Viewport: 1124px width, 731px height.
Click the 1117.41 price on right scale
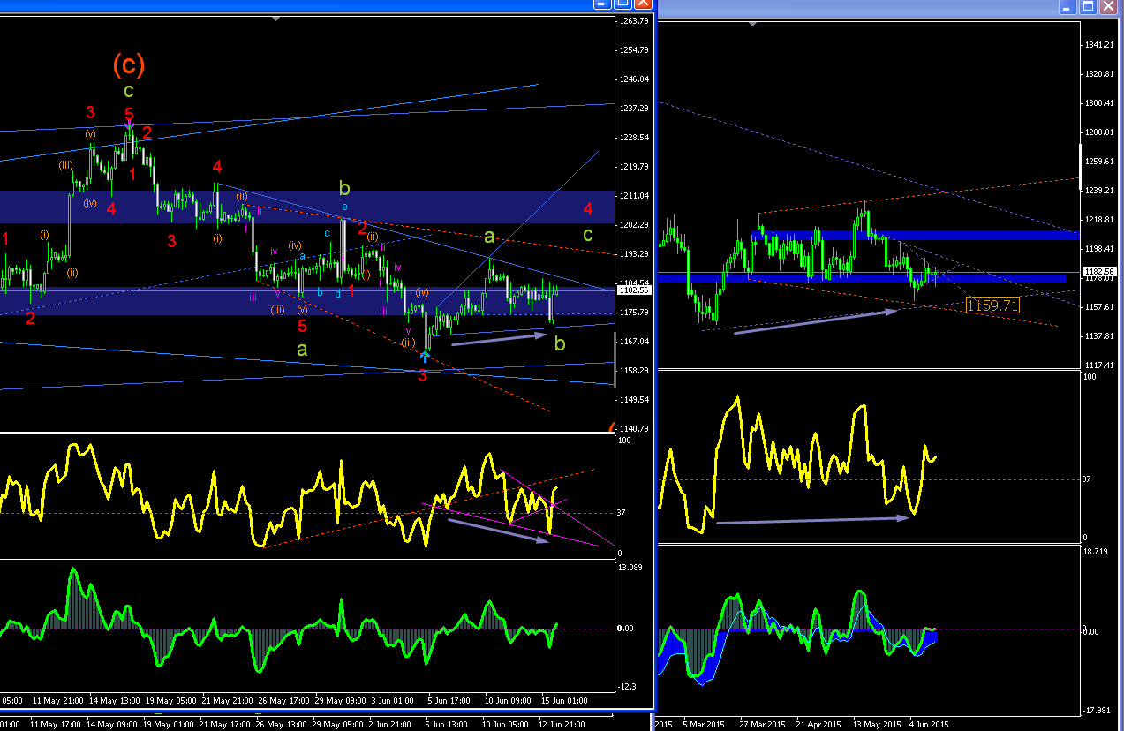click(1101, 365)
